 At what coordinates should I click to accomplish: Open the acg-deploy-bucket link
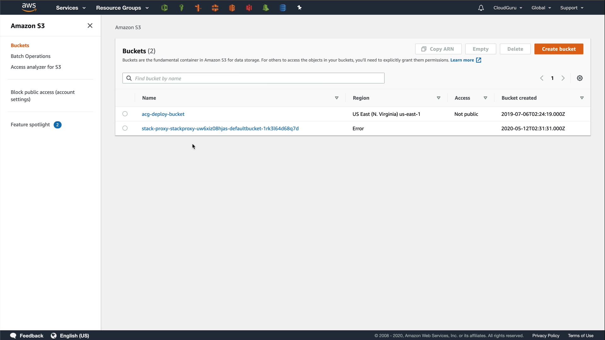click(163, 114)
